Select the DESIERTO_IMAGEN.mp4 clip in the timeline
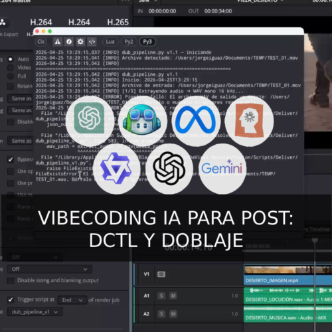Image resolution: width=332 pixels, height=332 pixels. [x=288, y=276]
